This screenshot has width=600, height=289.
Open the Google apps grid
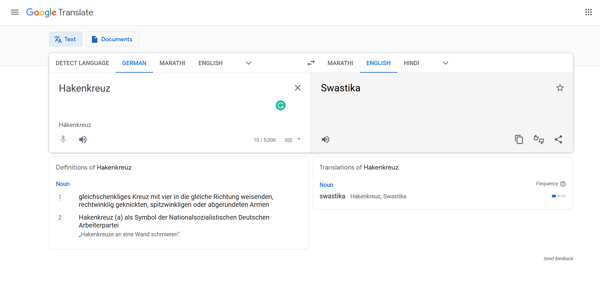(x=589, y=12)
